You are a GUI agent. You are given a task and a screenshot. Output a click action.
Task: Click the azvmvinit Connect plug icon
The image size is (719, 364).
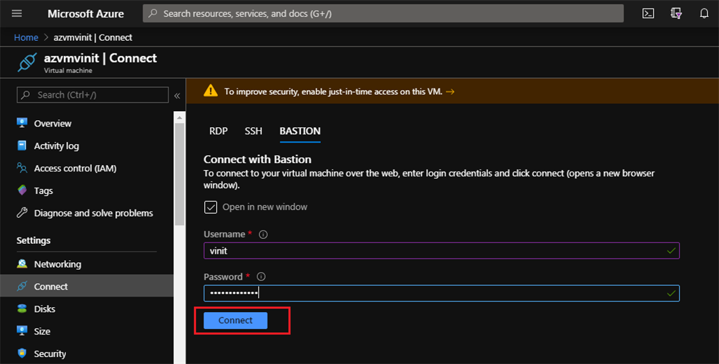(27, 63)
